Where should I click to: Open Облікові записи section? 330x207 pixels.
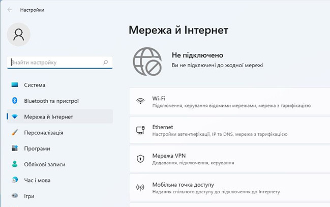point(60,164)
